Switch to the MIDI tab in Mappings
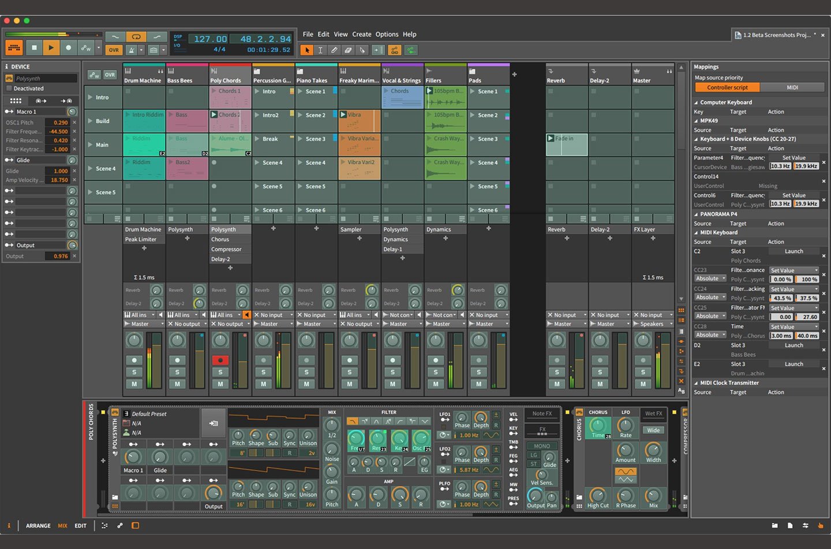Image resolution: width=831 pixels, height=549 pixels. pos(793,87)
